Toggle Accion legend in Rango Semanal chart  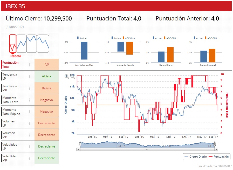tap(198, 38)
